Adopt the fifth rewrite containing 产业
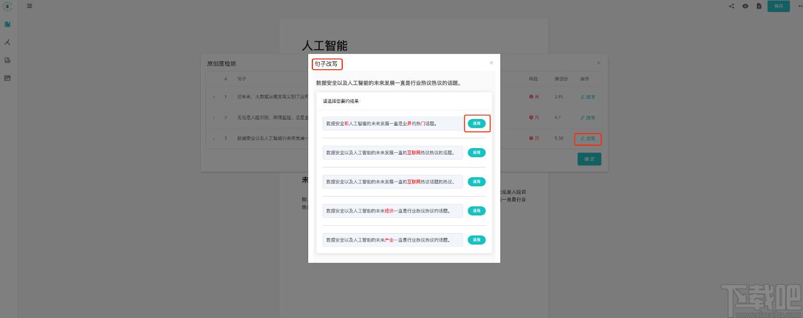This screenshot has width=803, height=318. [x=477, y=240]
